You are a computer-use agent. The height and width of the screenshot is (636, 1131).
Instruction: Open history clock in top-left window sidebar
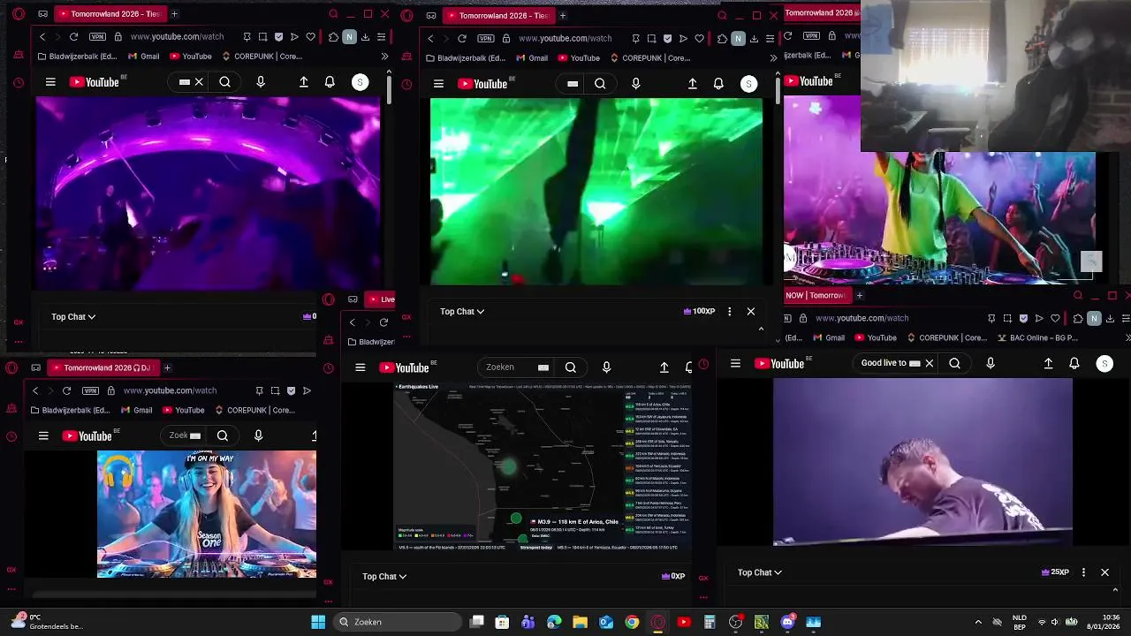tap(19, 83)
